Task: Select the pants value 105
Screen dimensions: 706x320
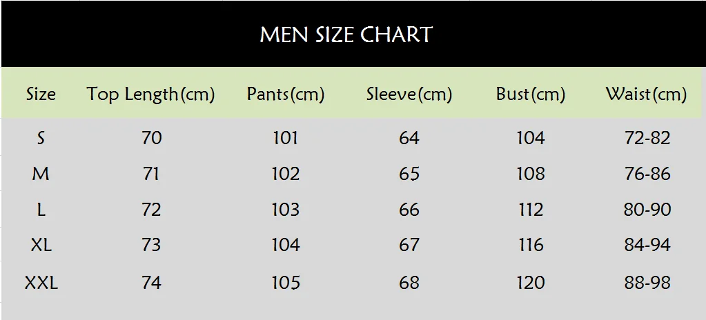Action: point(286,283)
